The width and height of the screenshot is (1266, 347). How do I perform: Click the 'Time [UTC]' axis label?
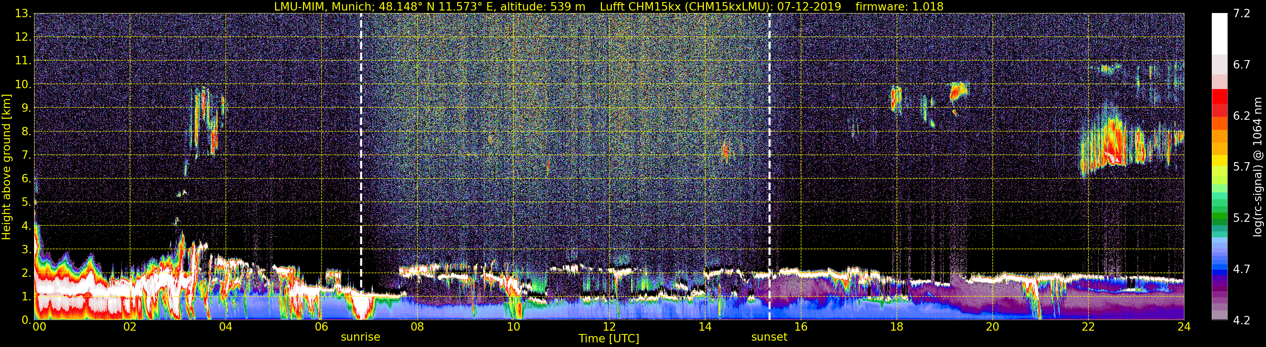pyautogui.click(x=609, y=339)
